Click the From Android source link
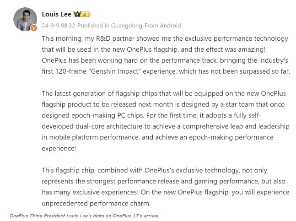The image size is (296, 221). coord(163,26)
